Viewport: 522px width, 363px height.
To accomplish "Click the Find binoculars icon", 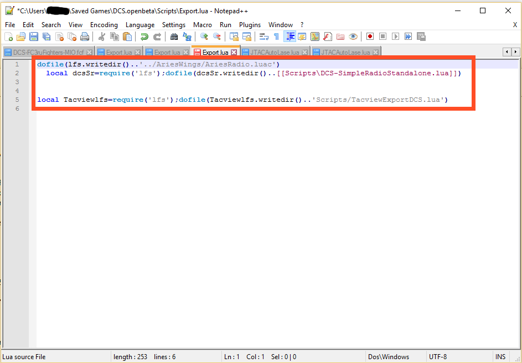I will click(x=174, y=37).
